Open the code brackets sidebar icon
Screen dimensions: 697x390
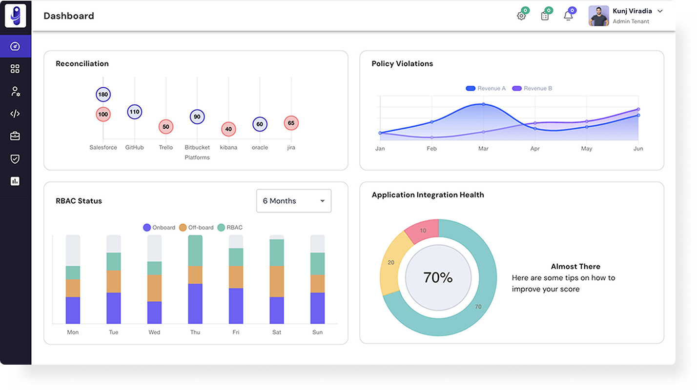click(15, 114)
